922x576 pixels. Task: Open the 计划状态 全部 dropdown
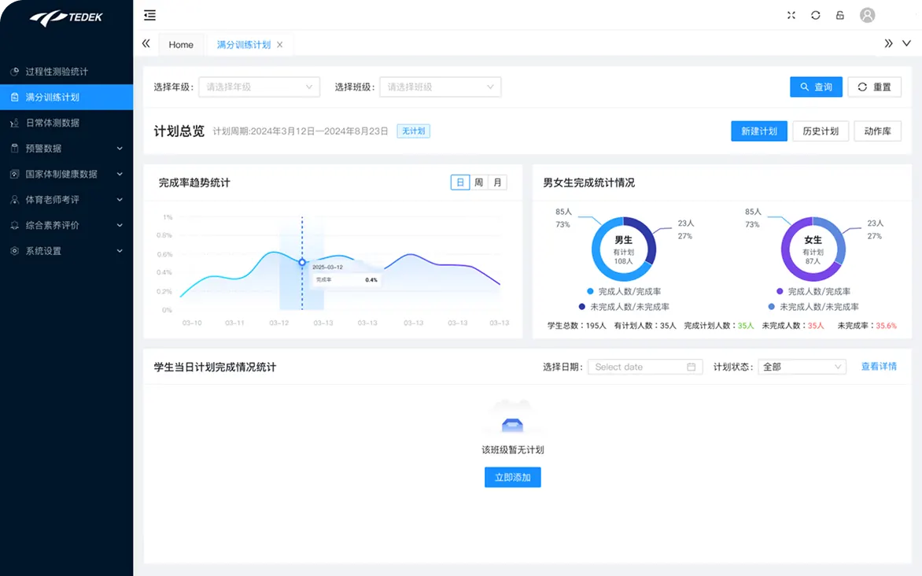[802, 367]
